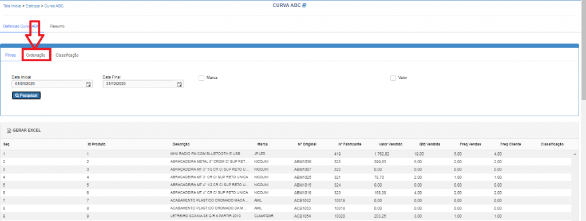Click the 203,25 valor vendido cell
586x221 pixels.
pyautogui.click(x=380, y=216)
